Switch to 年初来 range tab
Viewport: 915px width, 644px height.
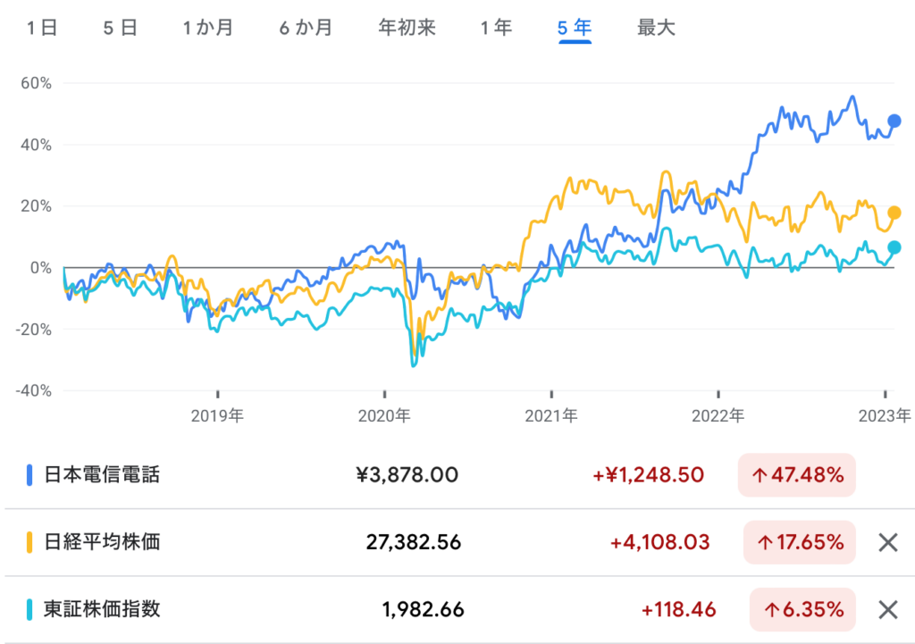click(407, 28)
